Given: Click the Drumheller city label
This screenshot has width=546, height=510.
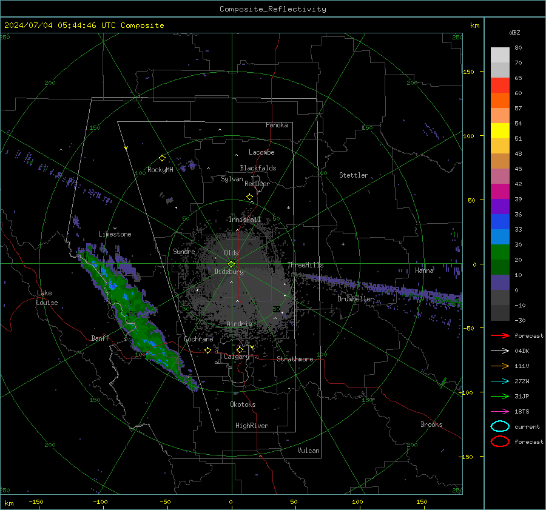Looking at the screenshot, I should point(356,299).
